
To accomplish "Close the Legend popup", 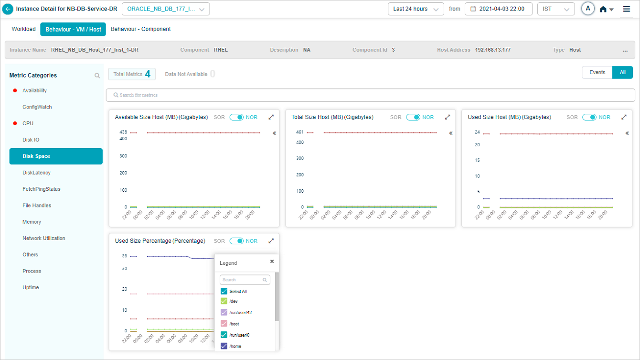I will coord(272,262).
